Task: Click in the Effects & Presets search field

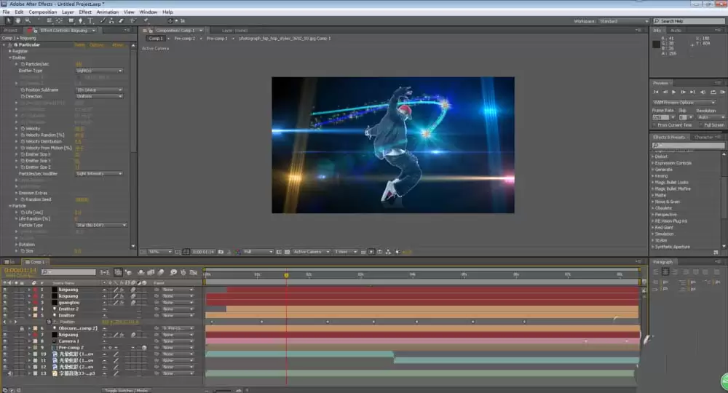Action: coord(688,146)
